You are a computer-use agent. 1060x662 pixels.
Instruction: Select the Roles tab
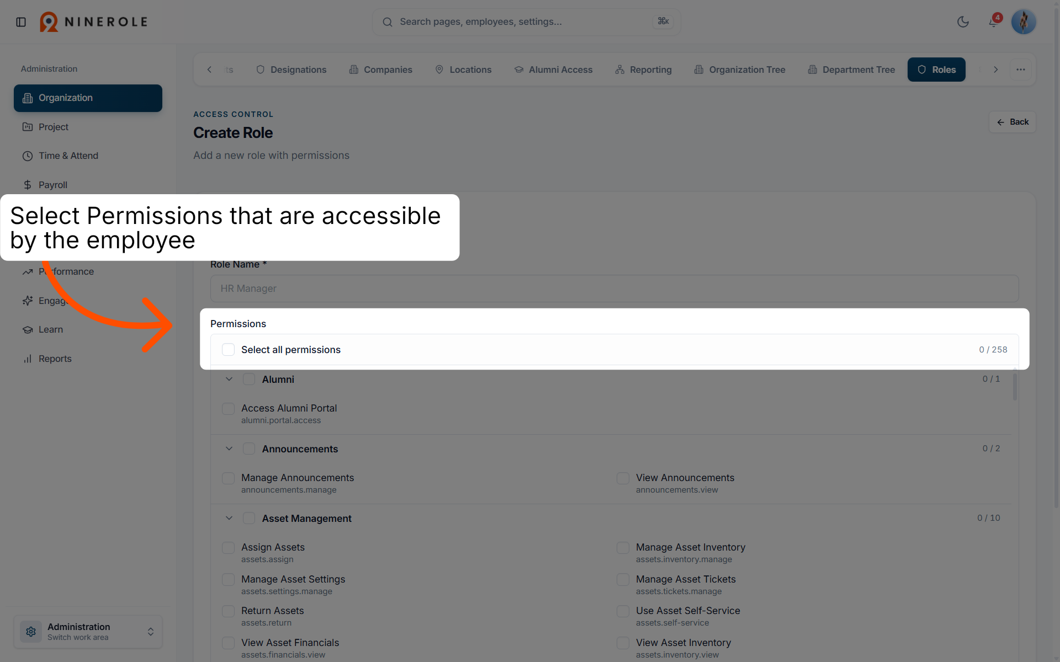[936, 70]
